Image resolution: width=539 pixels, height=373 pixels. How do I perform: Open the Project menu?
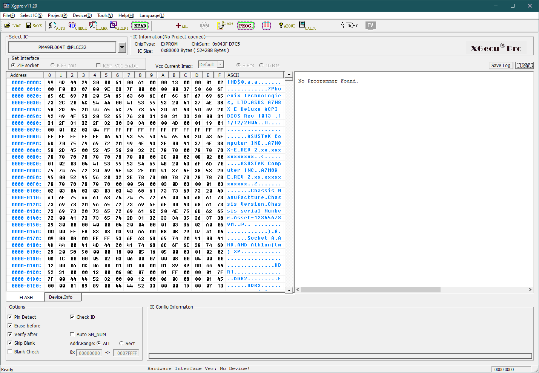pyautogui.click(x=58, y=15)
